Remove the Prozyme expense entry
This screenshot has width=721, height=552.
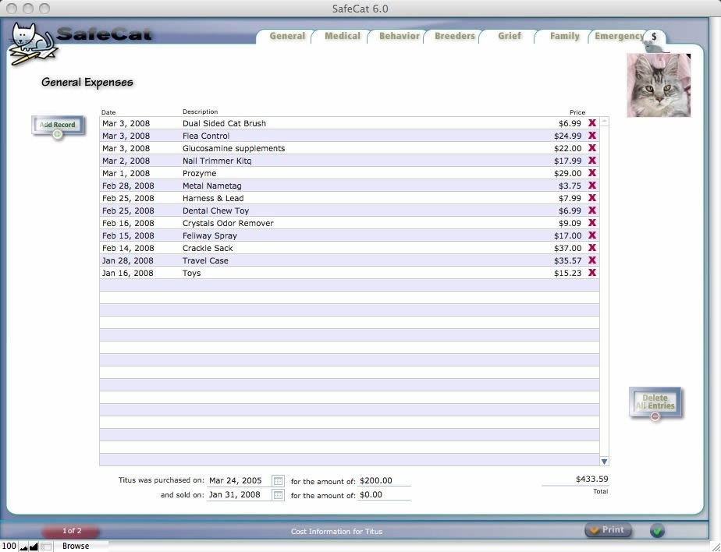(x=592, y=173)
